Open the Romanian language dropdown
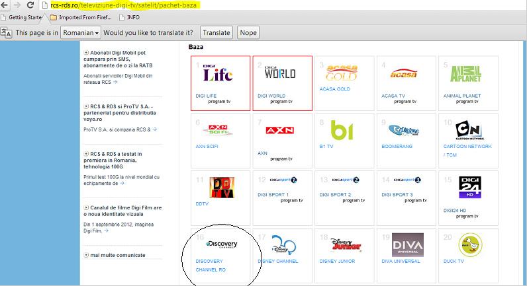 pyautogui.click(x=80, y=32)
